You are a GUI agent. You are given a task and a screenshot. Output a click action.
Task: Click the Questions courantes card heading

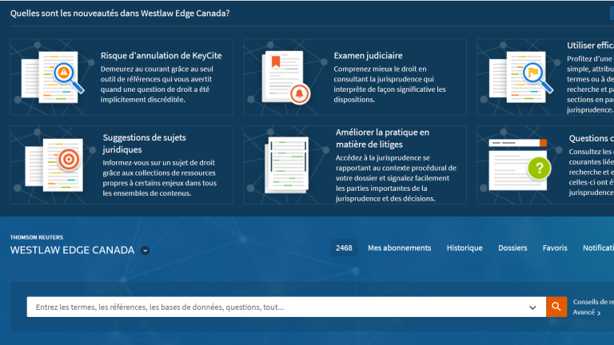click(592, 138)
